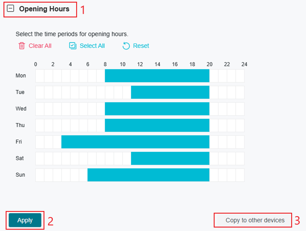Select the Select All link text

(x=92, y=46)
